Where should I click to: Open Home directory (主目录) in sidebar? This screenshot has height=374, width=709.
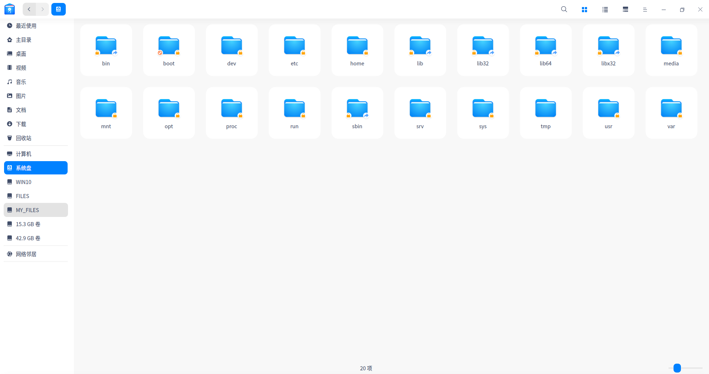[24, 40]
